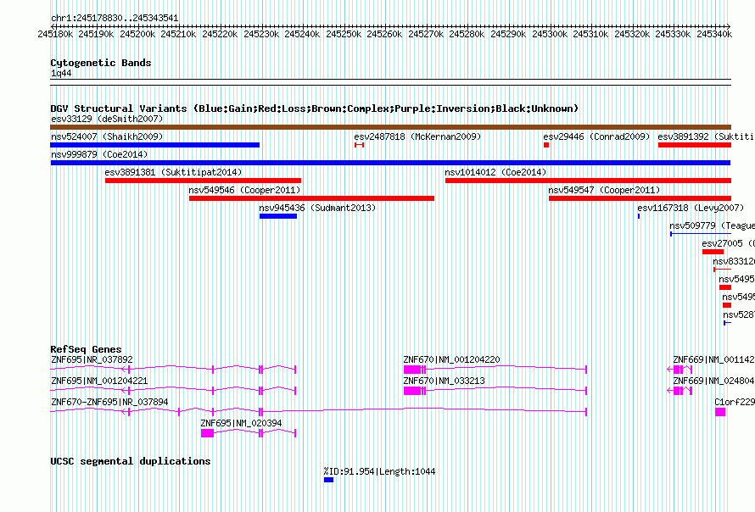Image resolution: width=755 pixels, height=512 pixels.
Task: Click the chr1:245178830..245343541 coordinate label
Action: pyautogui.click(x=115, y=18)
